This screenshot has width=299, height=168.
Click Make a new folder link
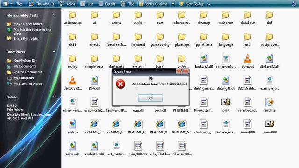click(28, 24)
